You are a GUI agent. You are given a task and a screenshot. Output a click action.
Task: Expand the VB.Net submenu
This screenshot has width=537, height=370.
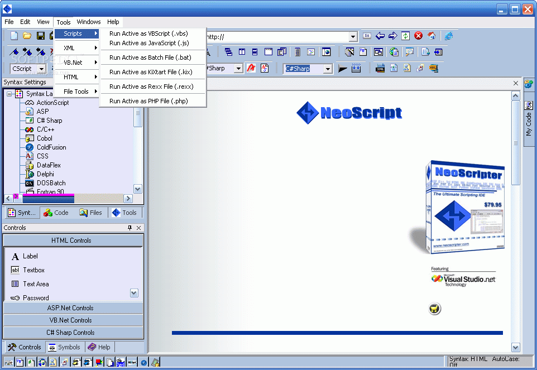76,63
